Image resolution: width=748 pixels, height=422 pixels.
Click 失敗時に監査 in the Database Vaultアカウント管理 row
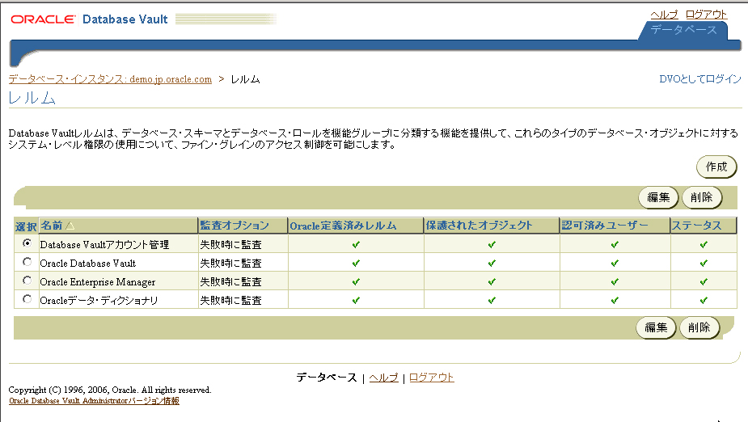coord(231,245)
